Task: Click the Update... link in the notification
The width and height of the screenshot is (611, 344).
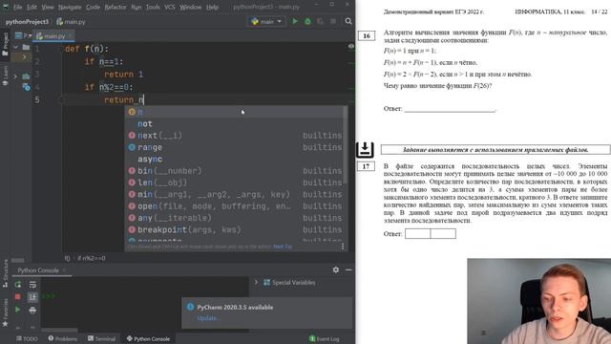Action: (208, 318)
